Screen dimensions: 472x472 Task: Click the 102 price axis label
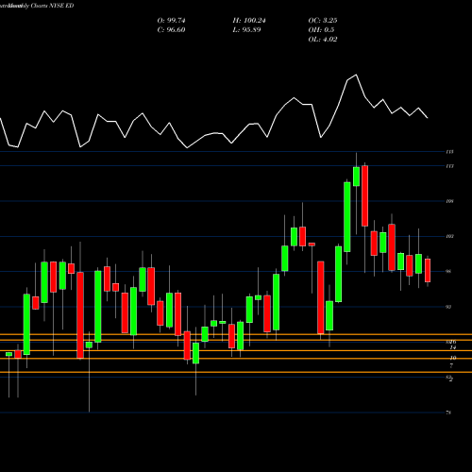(x=450, y=236)
